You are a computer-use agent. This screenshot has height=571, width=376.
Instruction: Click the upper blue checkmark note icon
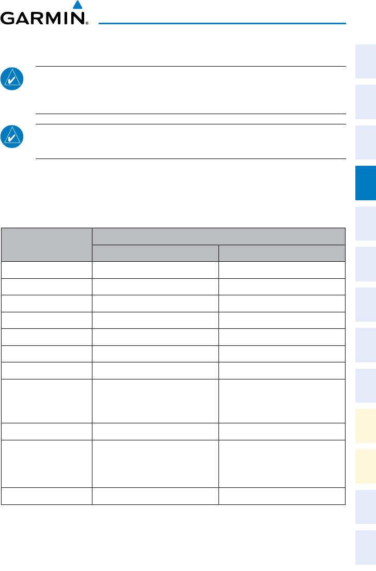12,78
